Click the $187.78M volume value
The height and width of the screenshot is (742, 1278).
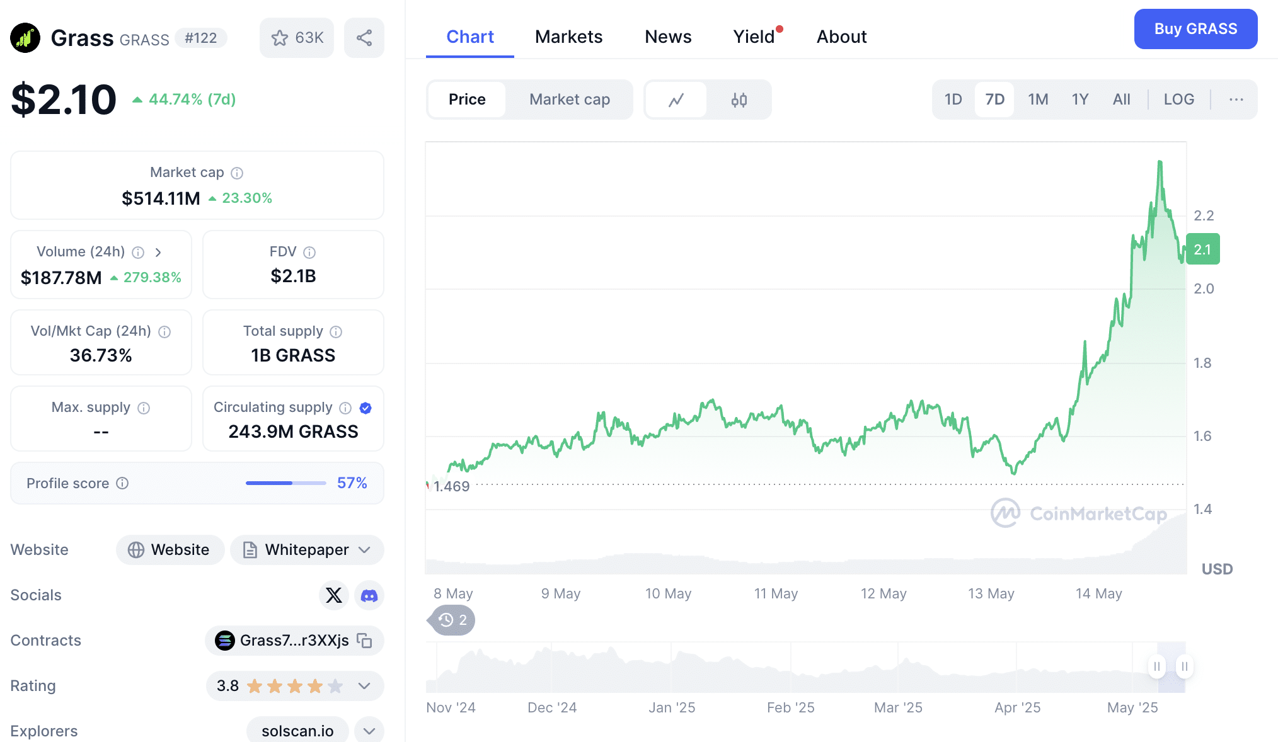click(x=61, y=278)
